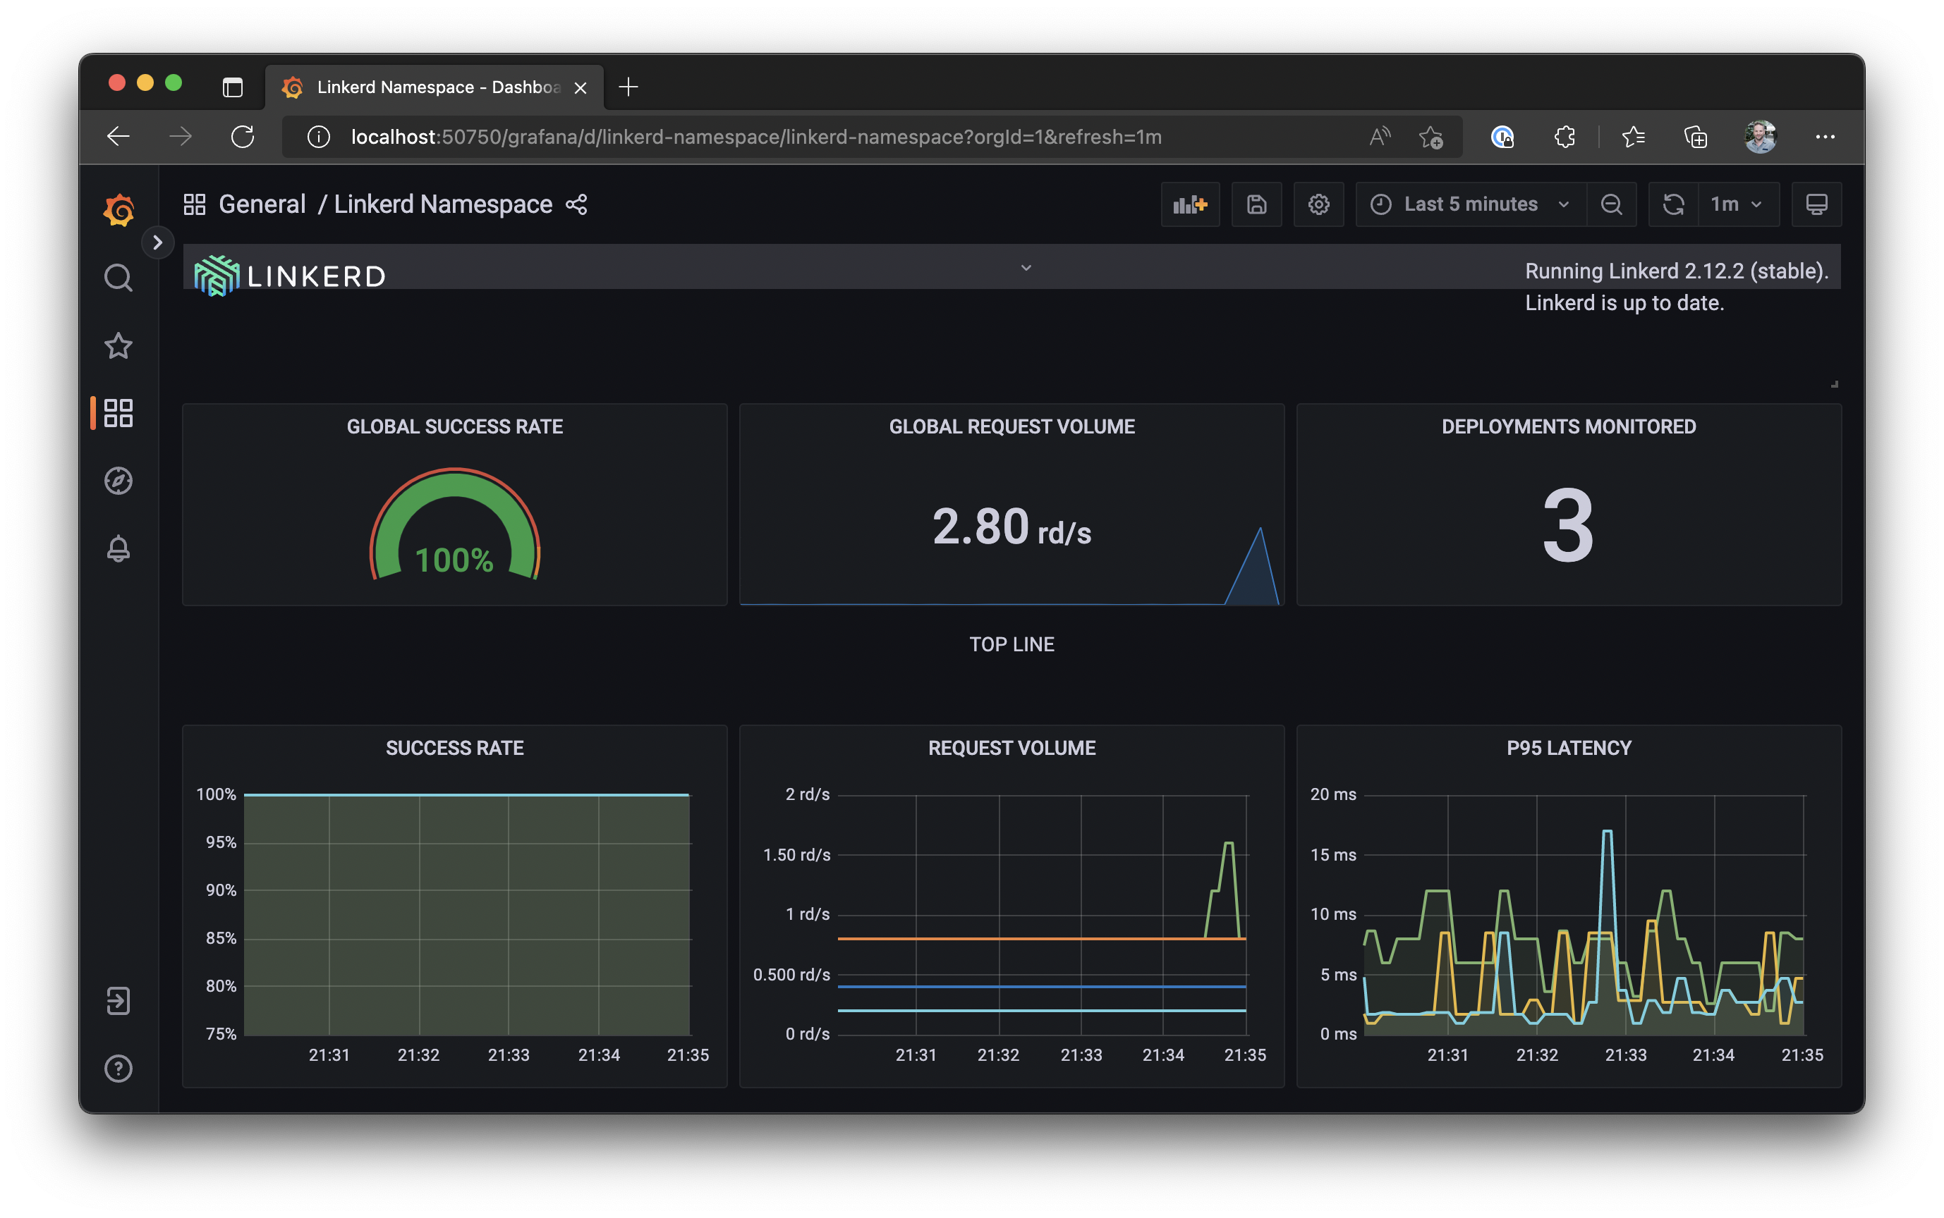
Task: Open browser Settings and more menu
Action: coord(1825,137)
